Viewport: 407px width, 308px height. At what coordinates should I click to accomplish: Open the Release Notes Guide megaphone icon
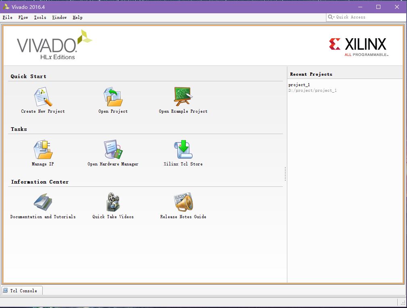click(183, 202)
